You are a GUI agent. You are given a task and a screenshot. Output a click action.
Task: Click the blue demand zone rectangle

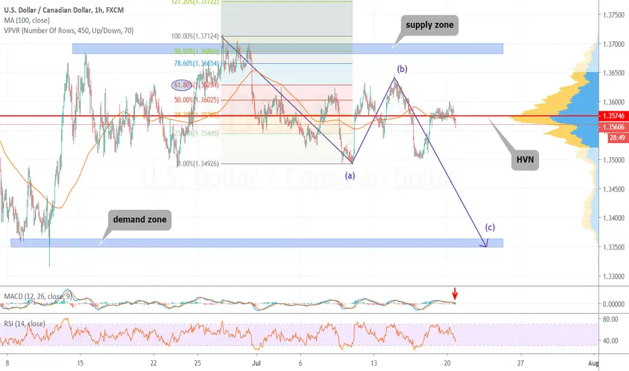coord(256,243)
